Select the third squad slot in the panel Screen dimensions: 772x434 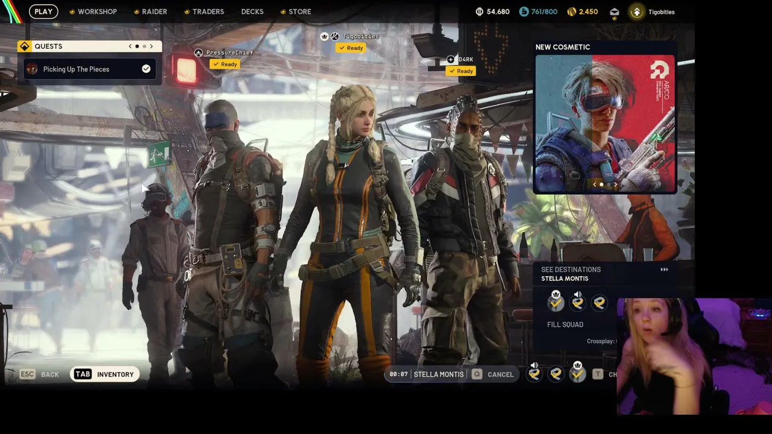tap(600, 303)
